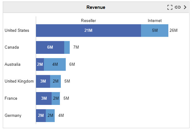Select the Germany axis label
The image size is (192, 130).
pos(13,116)
